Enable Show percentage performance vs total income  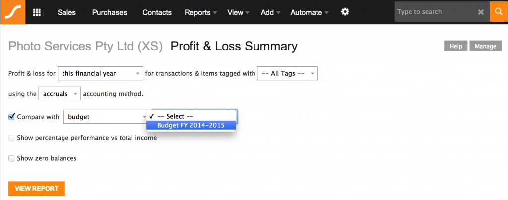(x=12, y=138)
